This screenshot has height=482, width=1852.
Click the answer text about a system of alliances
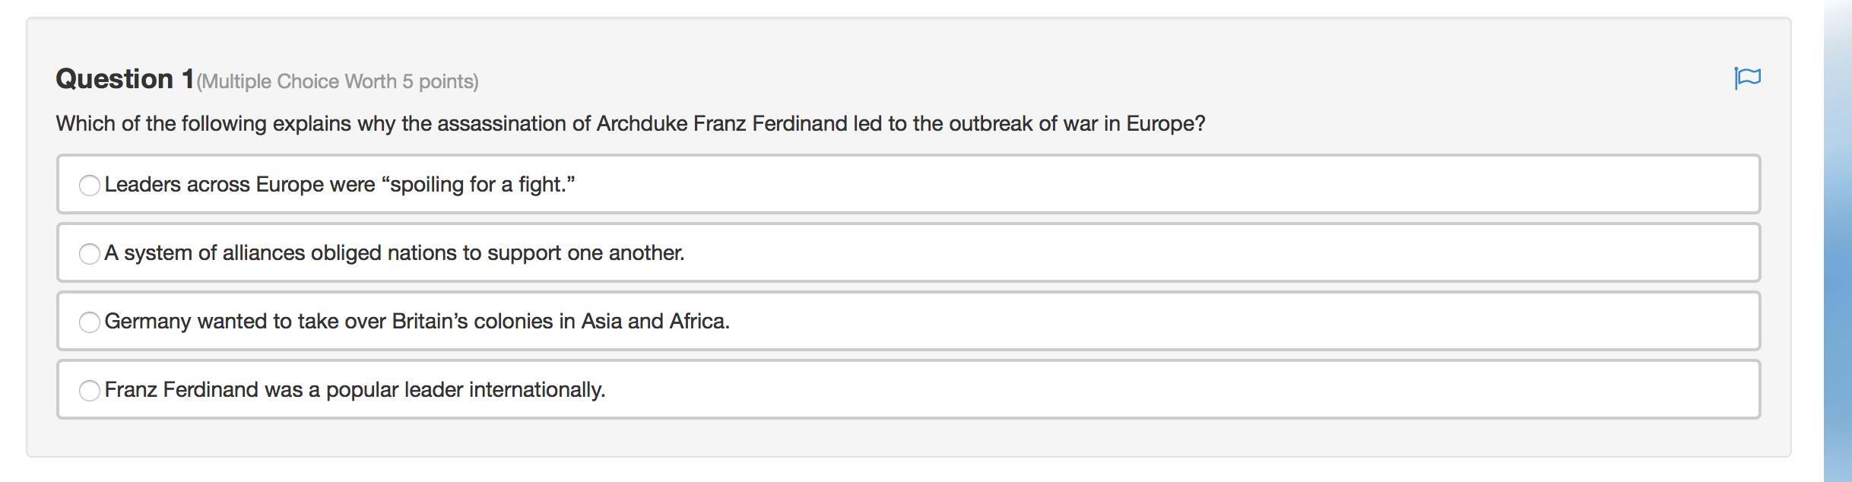[394, 253]
